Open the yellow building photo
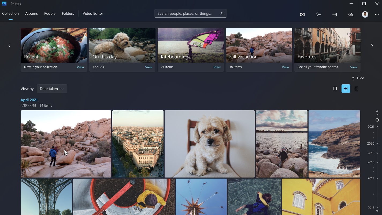This screenshot has width=382, height=215. [321, 197]
